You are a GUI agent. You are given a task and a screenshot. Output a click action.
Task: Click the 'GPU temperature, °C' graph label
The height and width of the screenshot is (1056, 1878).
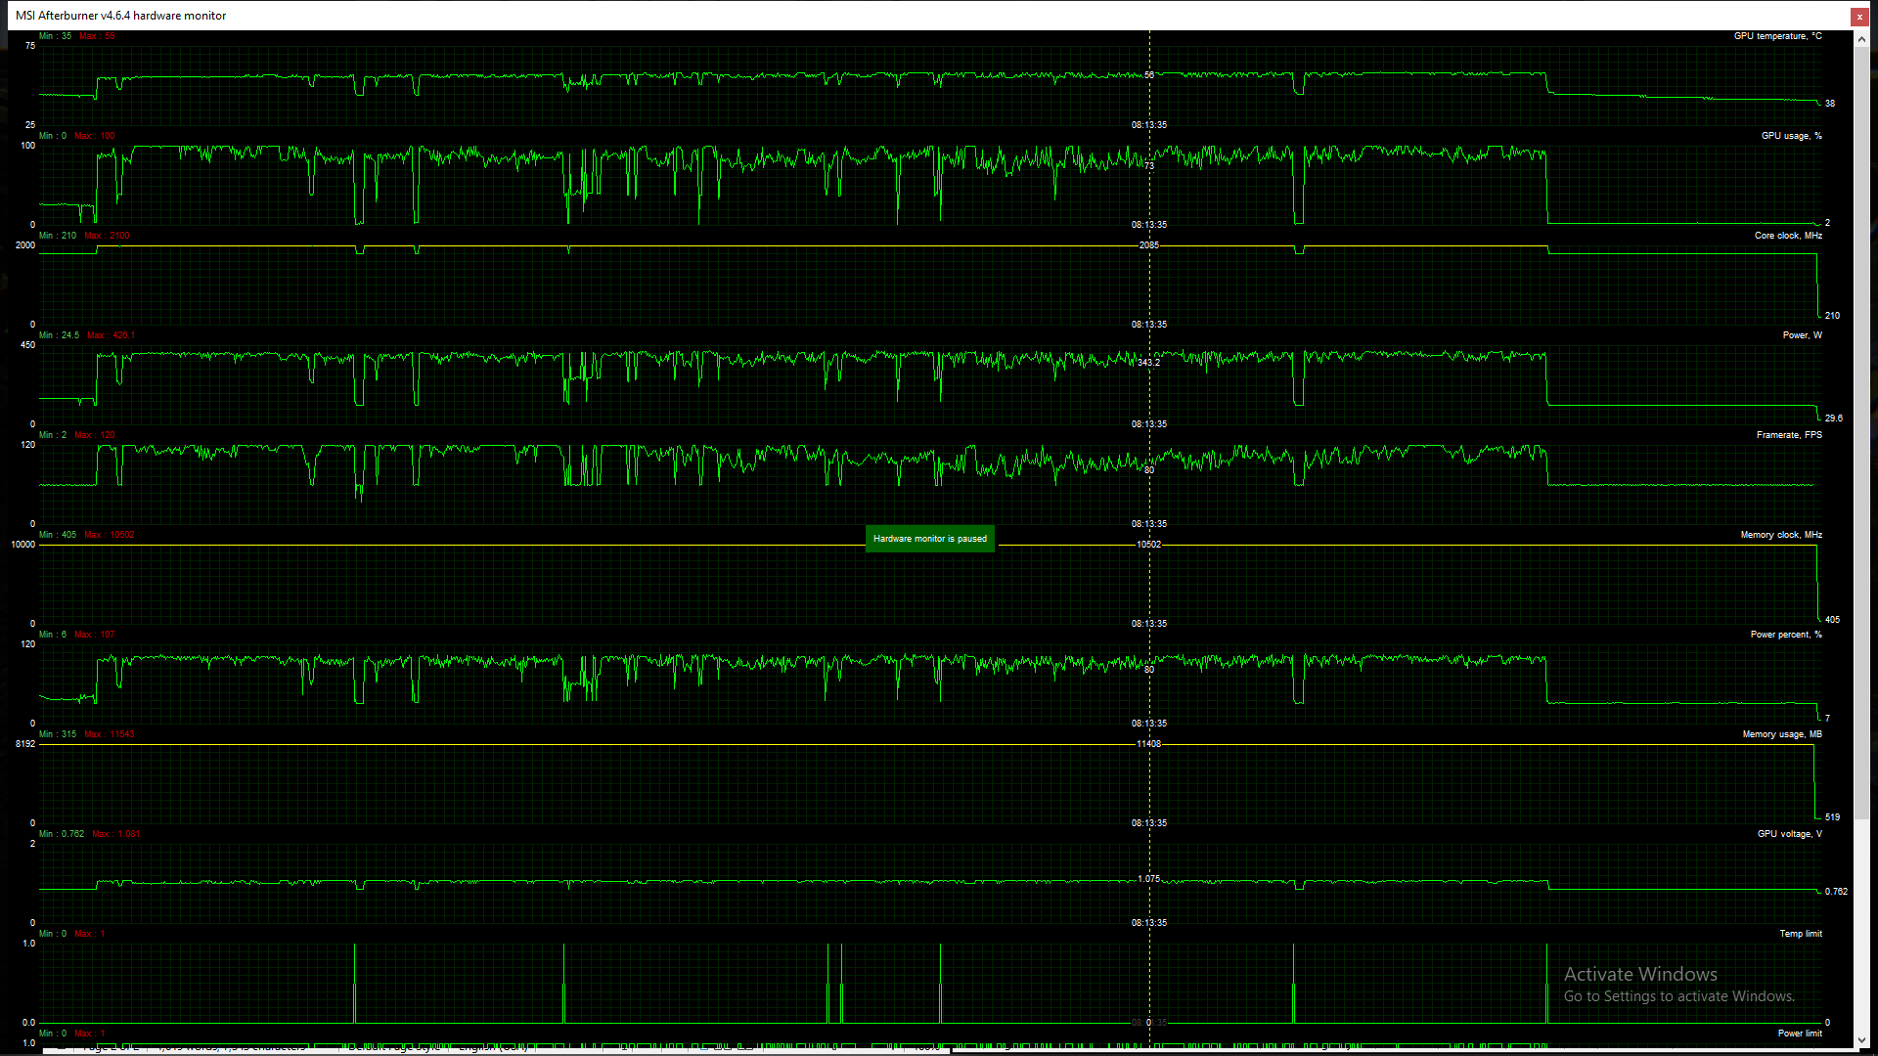tap(1777, 36)
